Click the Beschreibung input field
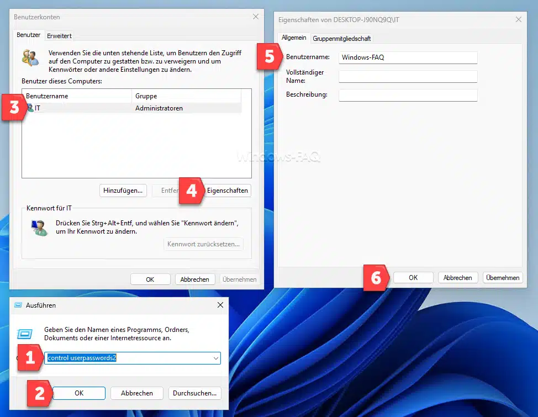Viewport: 538px width, 417px height. click(x=408, y=95)
